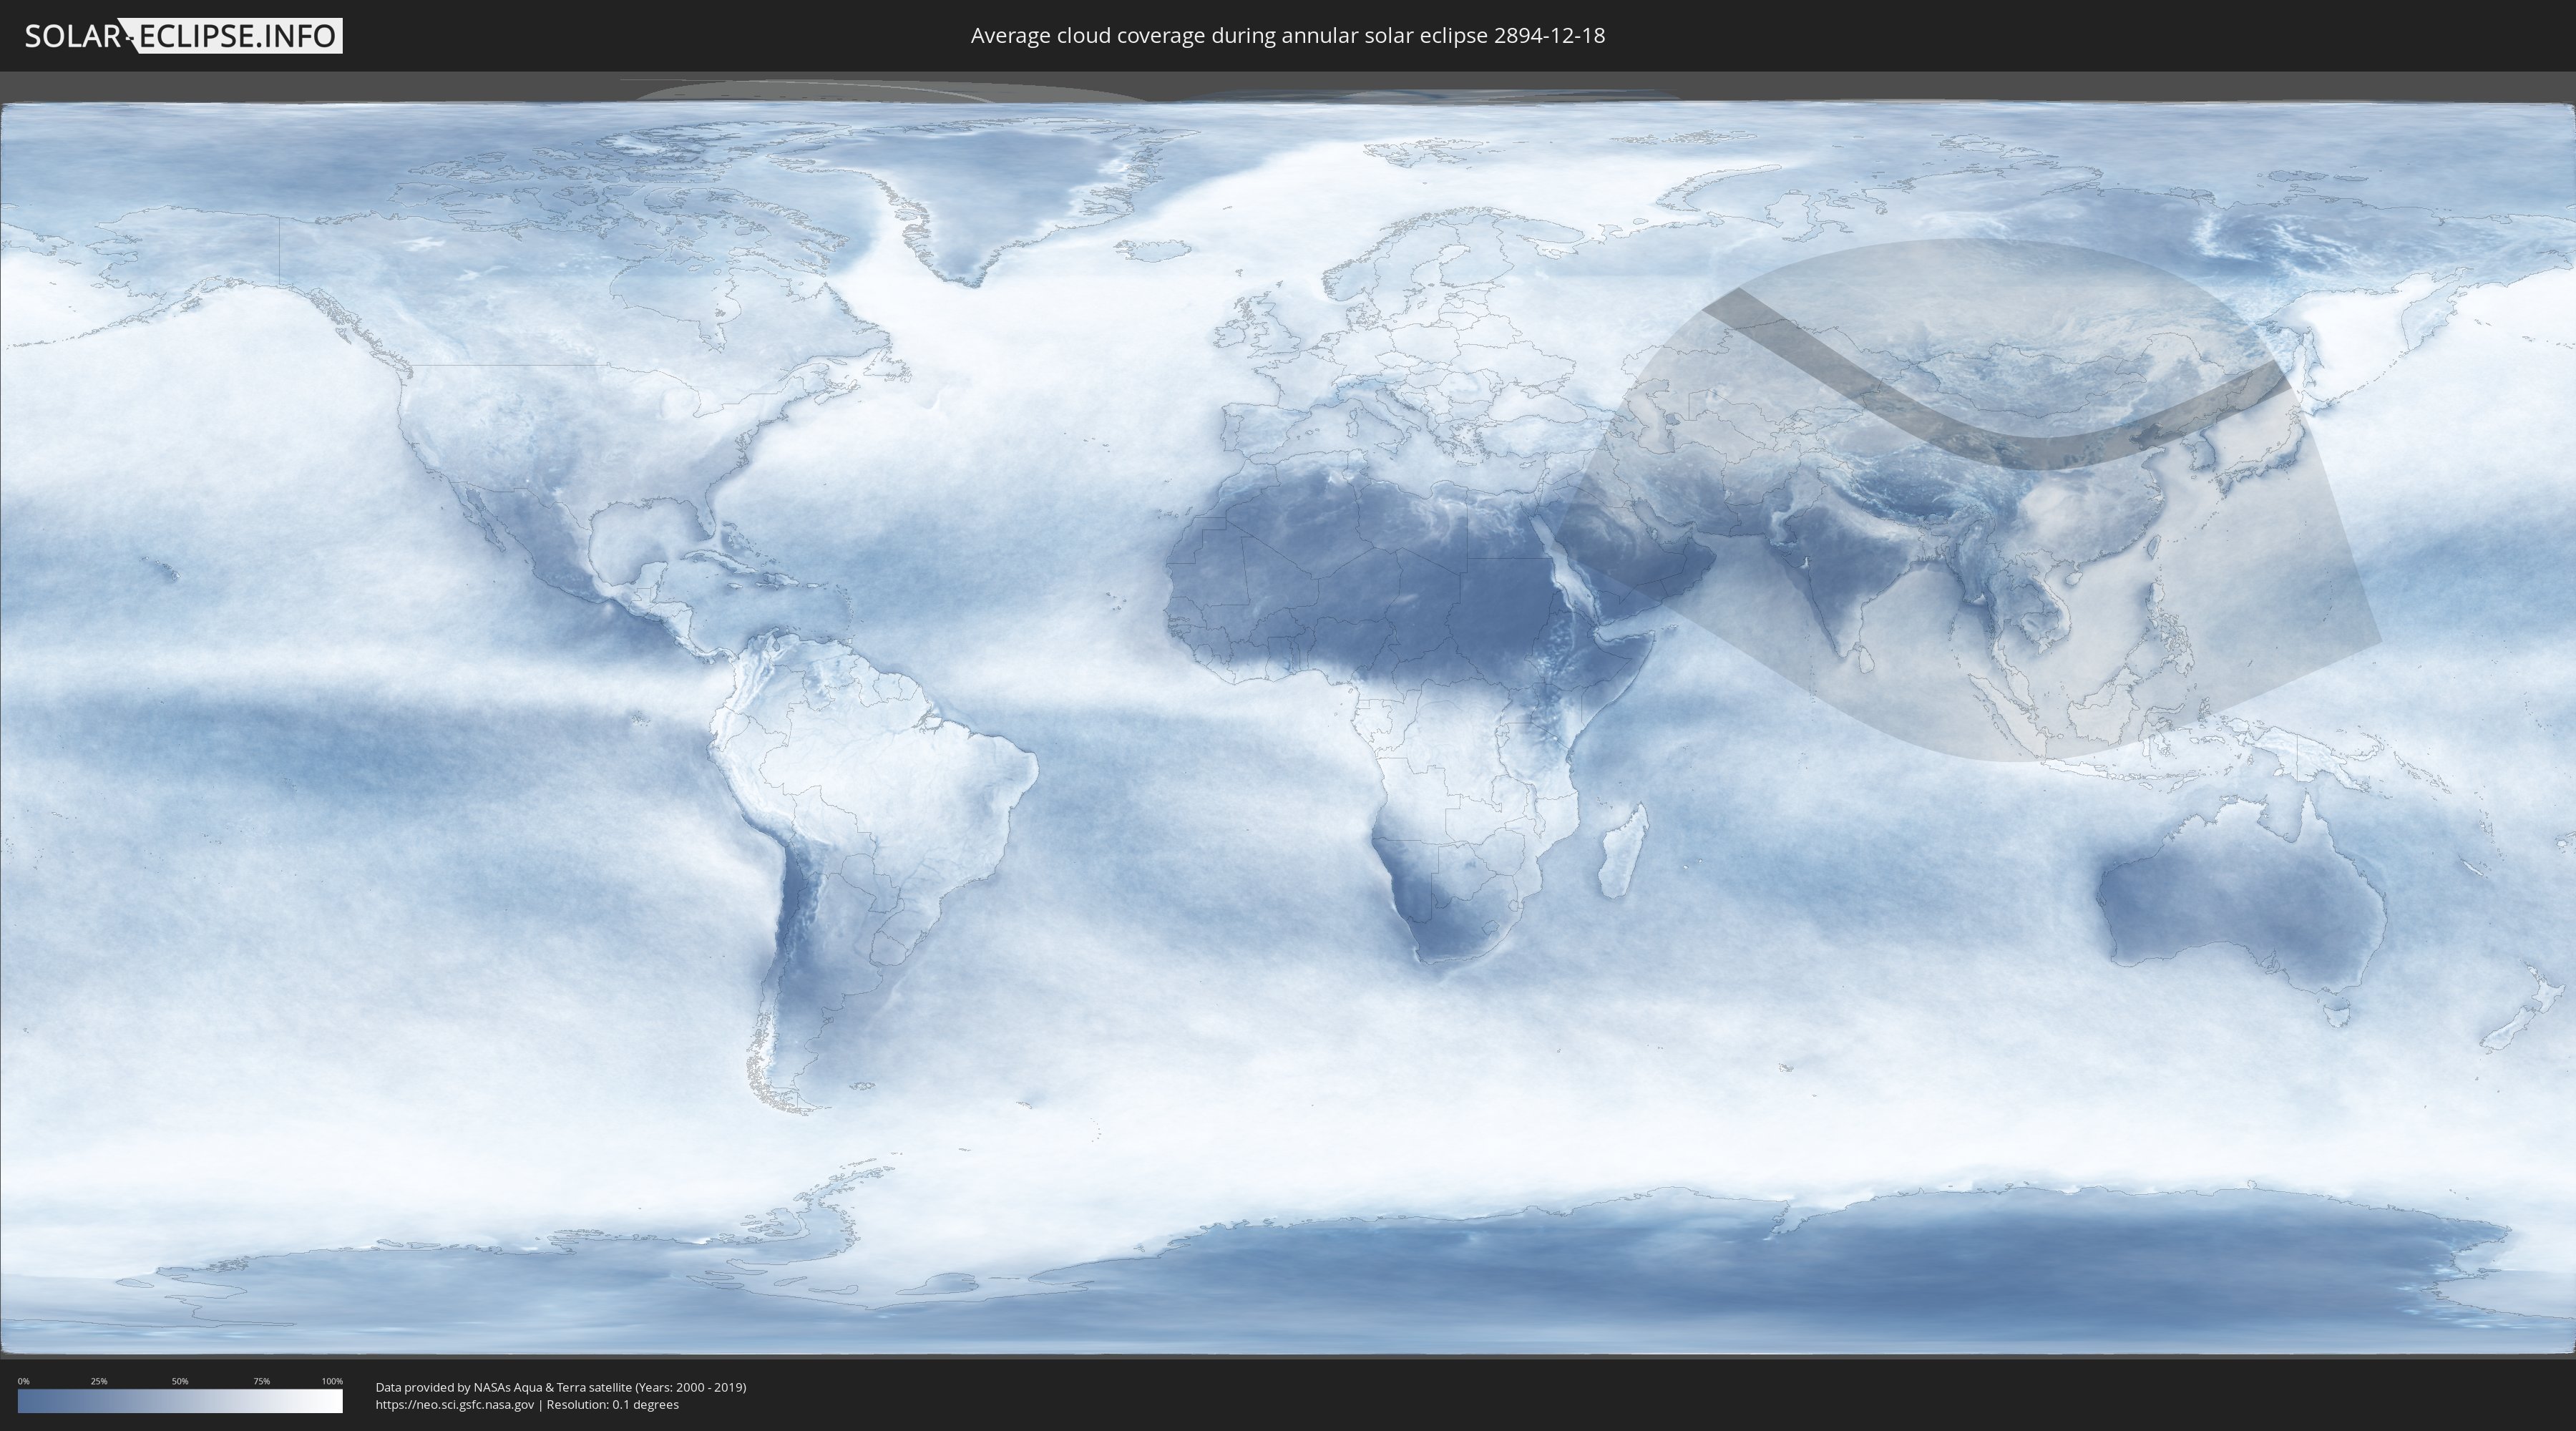The image size is (2576, 1431).
Task: Click the '75%' legend label
Action: click(x=261, y=1381)
